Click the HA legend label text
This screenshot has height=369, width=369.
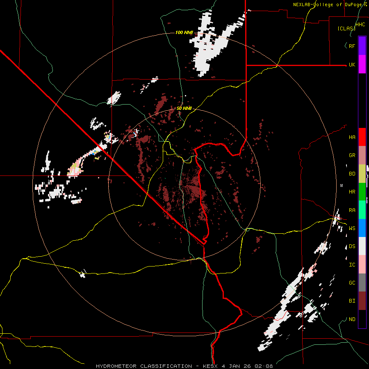pyautogui.click(x=352, y=137)
